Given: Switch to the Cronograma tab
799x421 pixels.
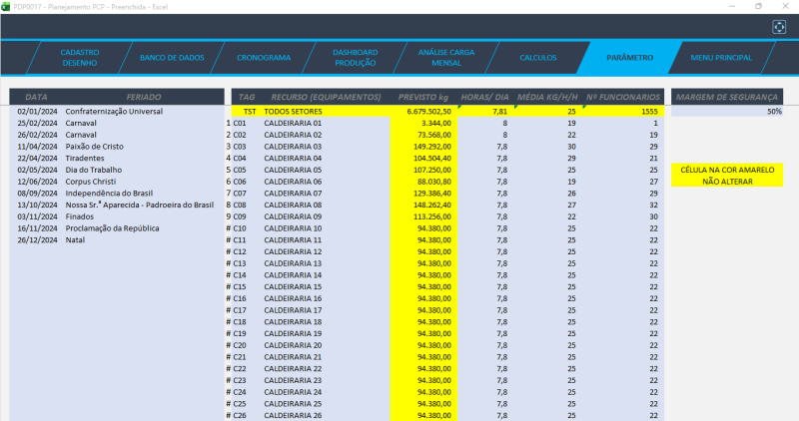Looking at the screenshot, I should point(264,58).
